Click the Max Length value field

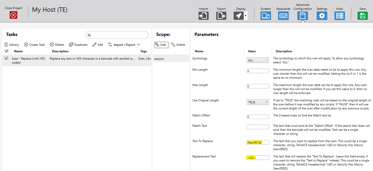(x=258, y=87)
